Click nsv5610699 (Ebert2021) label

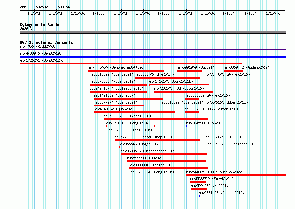[x=181, y=102]
